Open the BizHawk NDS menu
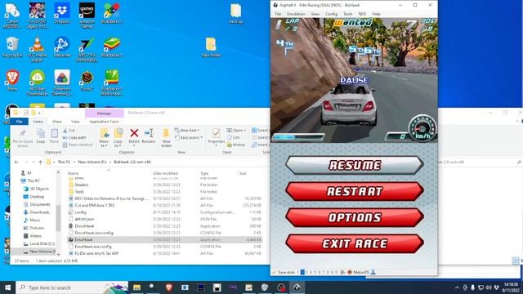 [x=362, y=14]
